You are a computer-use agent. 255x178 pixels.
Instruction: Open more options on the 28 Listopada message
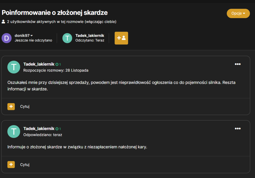238,64
